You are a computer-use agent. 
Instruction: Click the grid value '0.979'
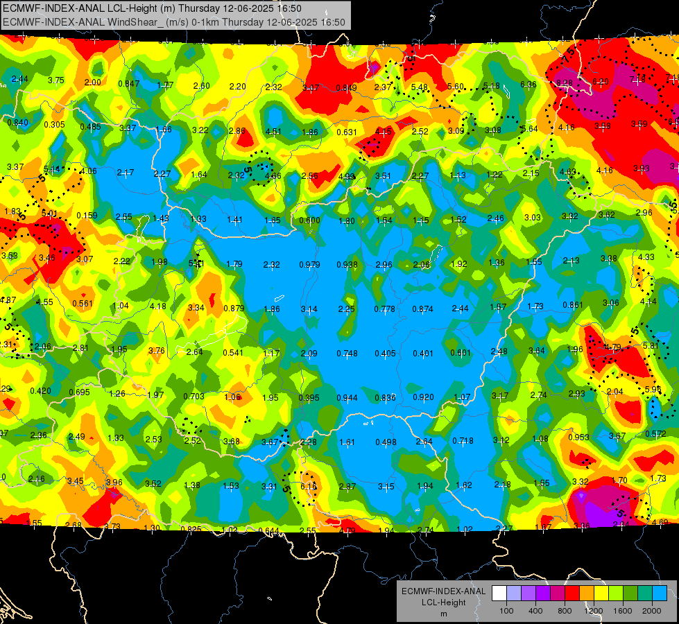pos(309,265)
